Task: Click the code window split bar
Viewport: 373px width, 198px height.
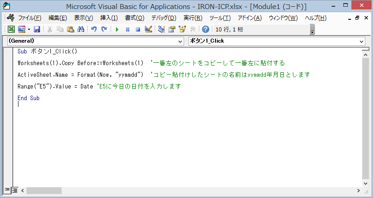Action: pyautogui.click(x=365, y=49)
